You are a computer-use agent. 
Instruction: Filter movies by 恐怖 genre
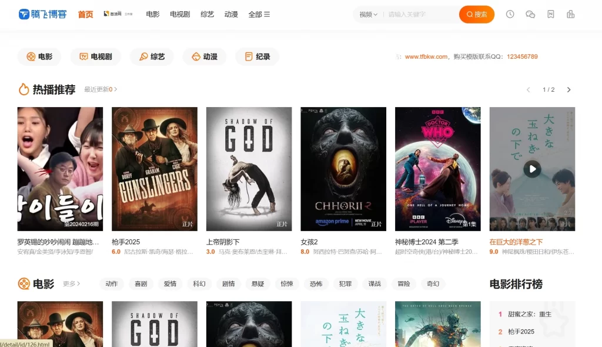[316, 283]
